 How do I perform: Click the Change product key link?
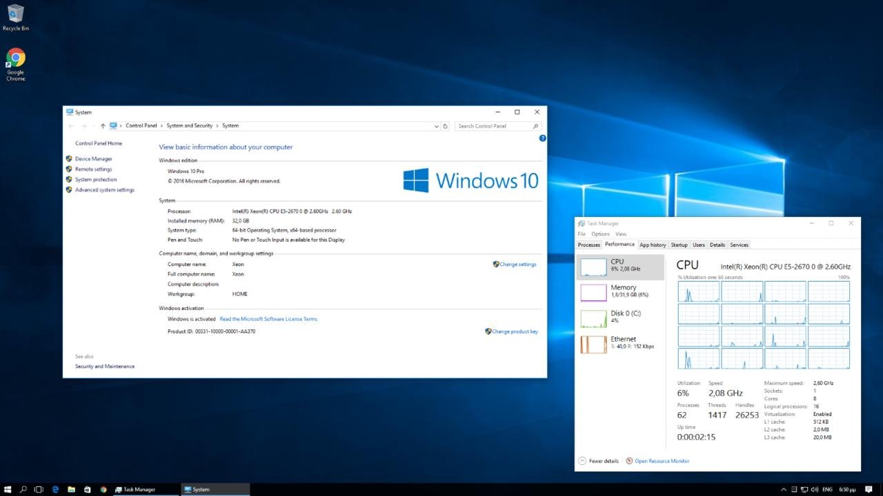[x=514, y=331]
